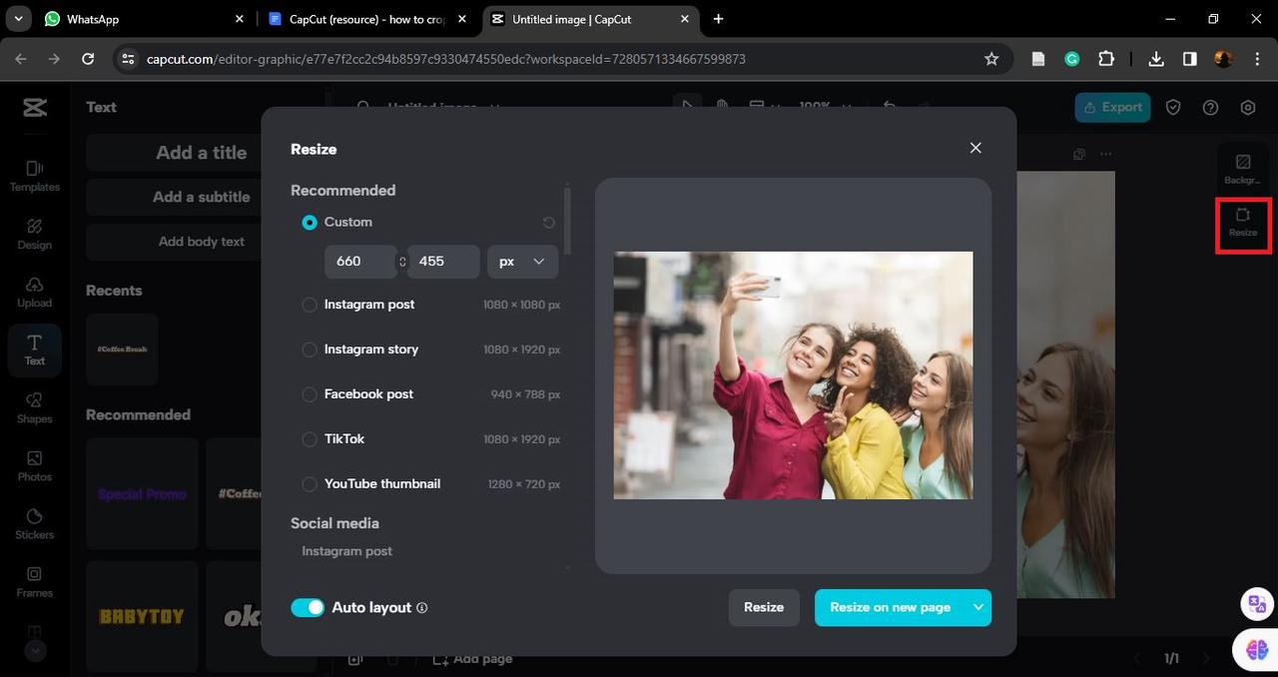
Task: Open the Stickers panel
Action: pos(35,523)
